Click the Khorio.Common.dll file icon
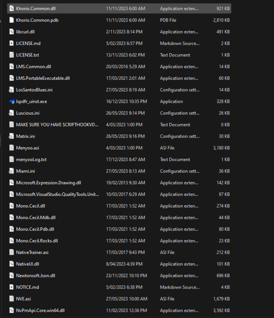The width and height of the screenshot is (274, 318). 11,8
